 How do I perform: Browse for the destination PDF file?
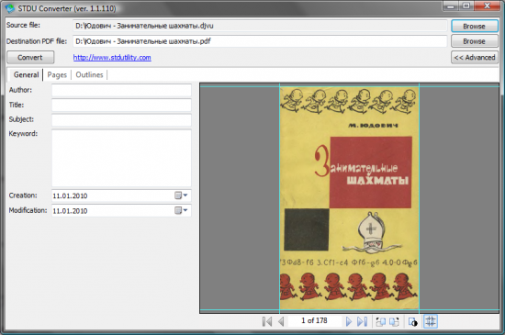coord(475,41)
